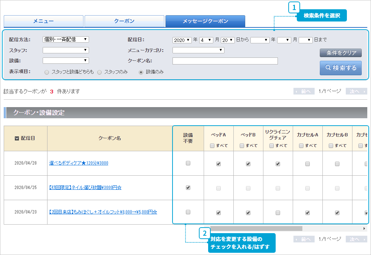The image size is (371, 255).
Task: Open the メニューカテゴリ dropdown
Action: [x=198, y=50]
